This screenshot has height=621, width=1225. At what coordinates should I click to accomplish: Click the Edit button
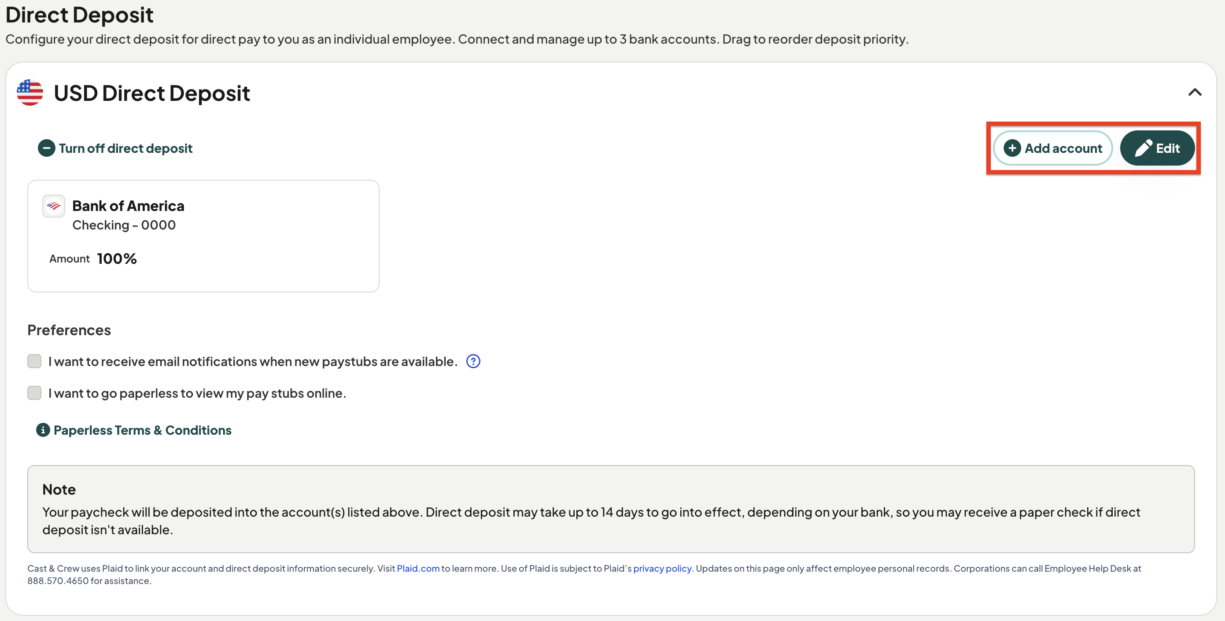point(1158,148)
